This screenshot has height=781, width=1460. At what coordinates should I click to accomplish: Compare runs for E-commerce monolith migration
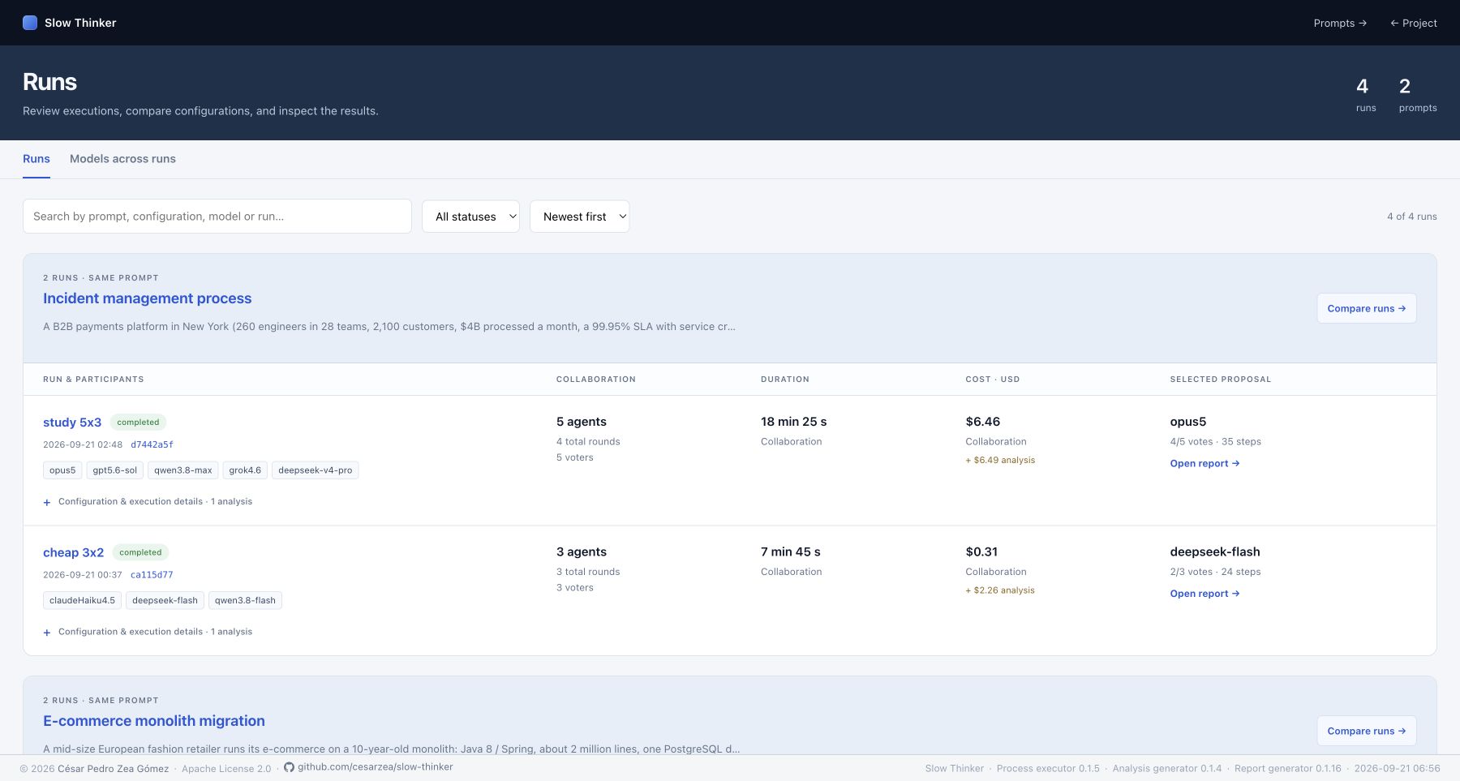(1367, 731)
